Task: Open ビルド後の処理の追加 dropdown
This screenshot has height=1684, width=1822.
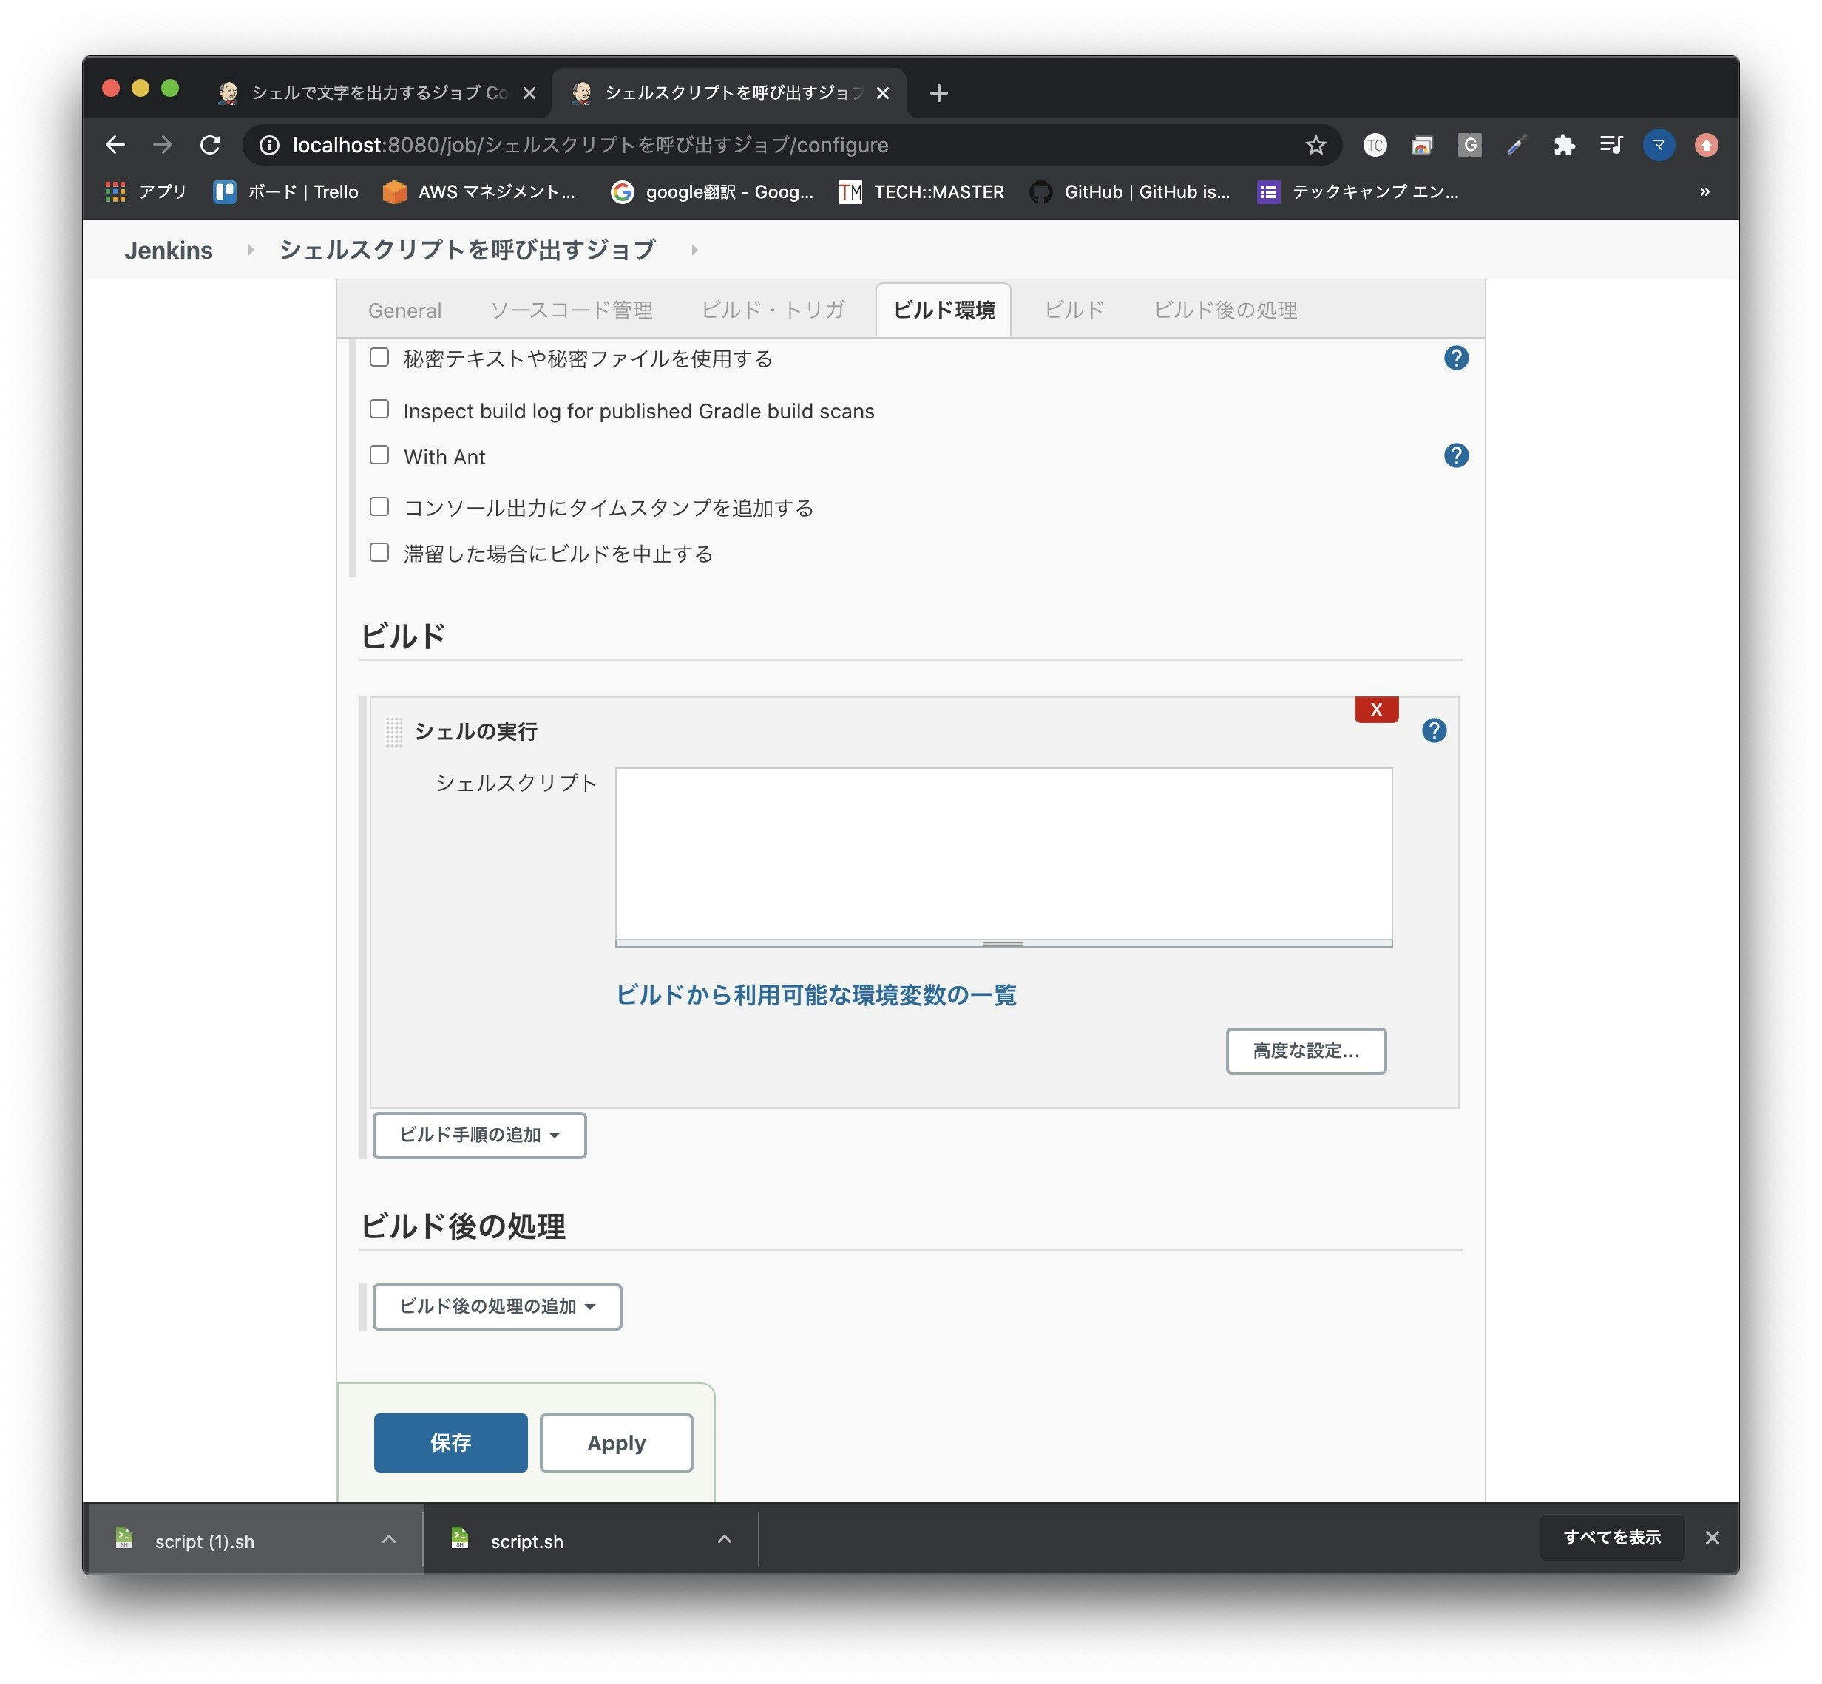Action: coord(497,1307)
